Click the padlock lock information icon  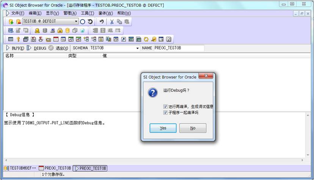click(60, 30)
